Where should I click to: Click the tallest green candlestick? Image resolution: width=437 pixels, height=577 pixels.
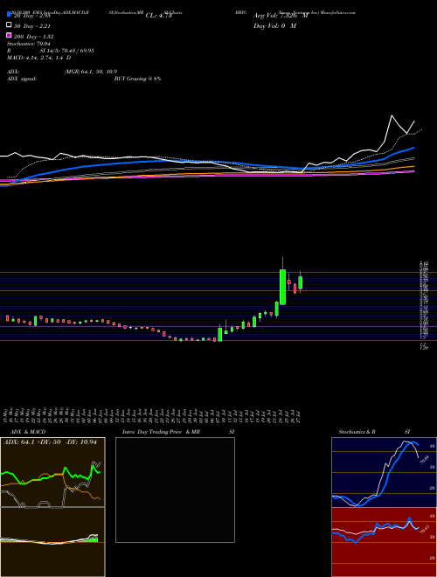282,287
